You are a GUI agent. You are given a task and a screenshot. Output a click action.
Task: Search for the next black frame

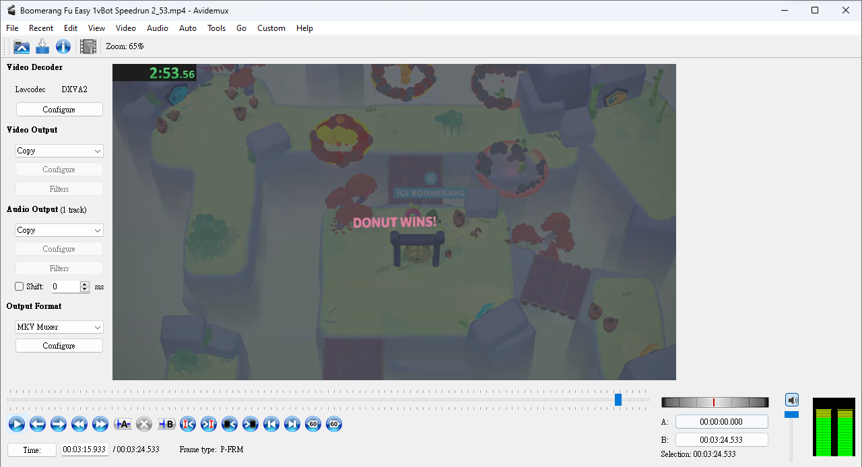tap(251, 424)
